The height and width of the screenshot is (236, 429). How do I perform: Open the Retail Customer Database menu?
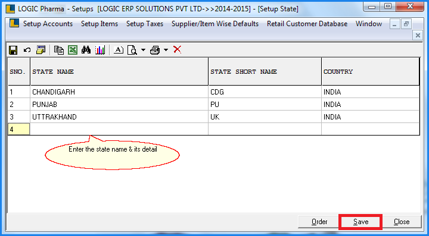click(x=307, y=24)
